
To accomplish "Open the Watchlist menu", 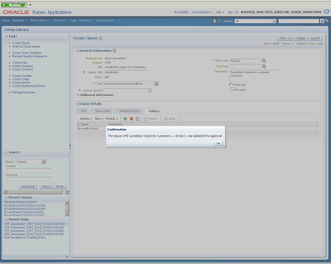I will [x=86, y=21].
